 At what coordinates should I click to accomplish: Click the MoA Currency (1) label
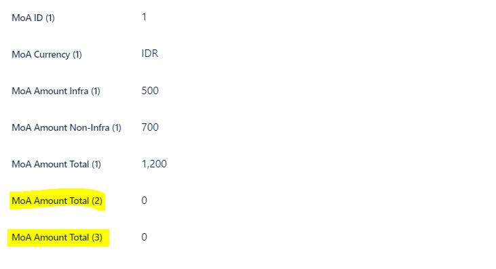coord(47,54)
